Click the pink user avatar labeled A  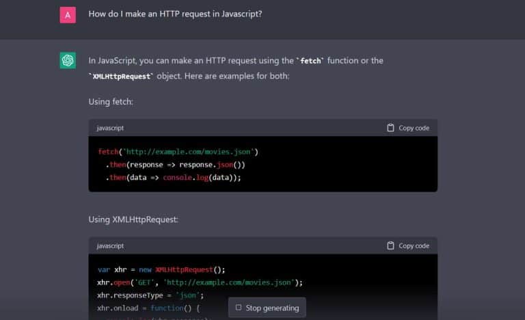[68, 15]
